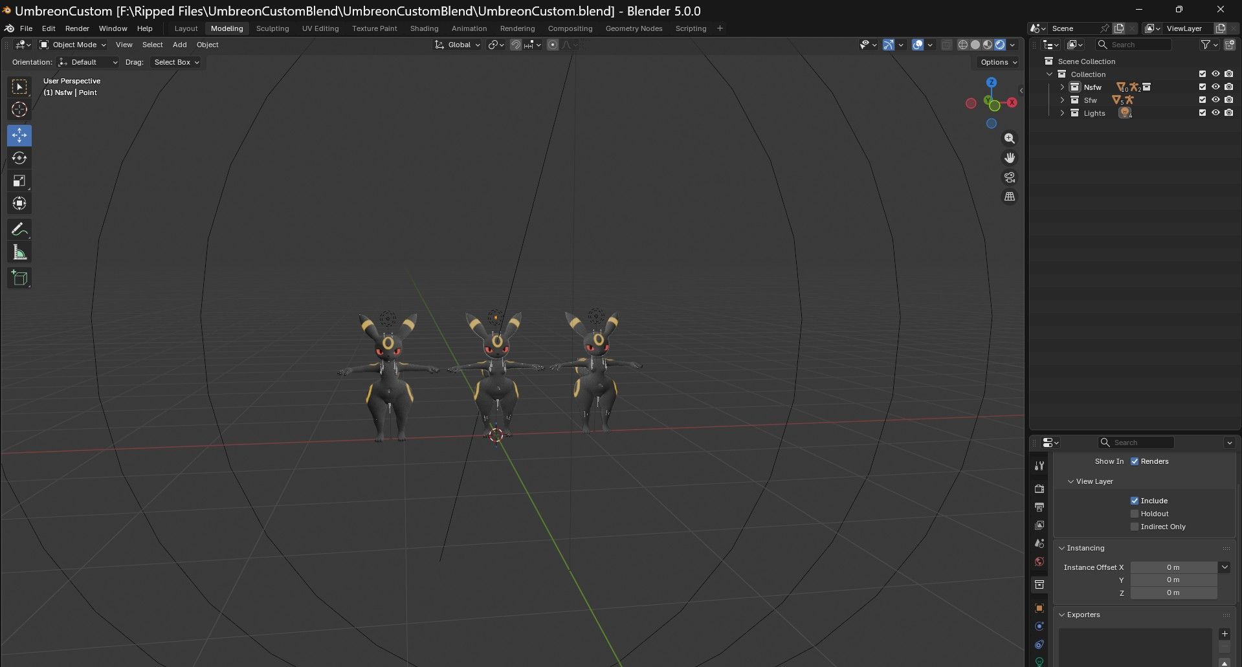The image size is (1242, 667).
Task: Click the Instance Offset X field
Action: pos(1173,567)
